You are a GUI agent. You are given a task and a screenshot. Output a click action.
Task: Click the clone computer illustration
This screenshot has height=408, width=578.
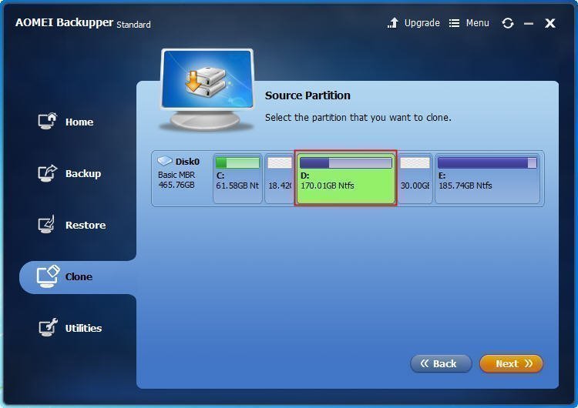[207, 90]
